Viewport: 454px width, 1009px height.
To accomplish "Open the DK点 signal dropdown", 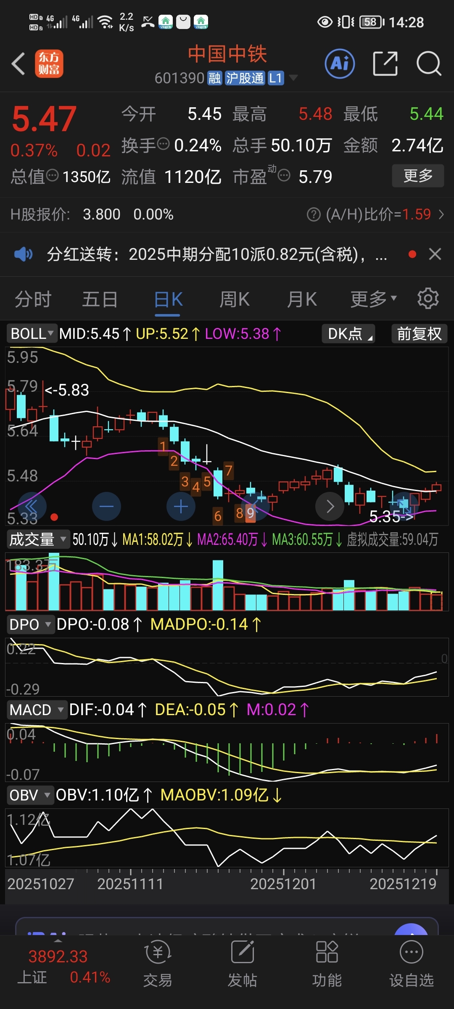I will click(348, 334).
